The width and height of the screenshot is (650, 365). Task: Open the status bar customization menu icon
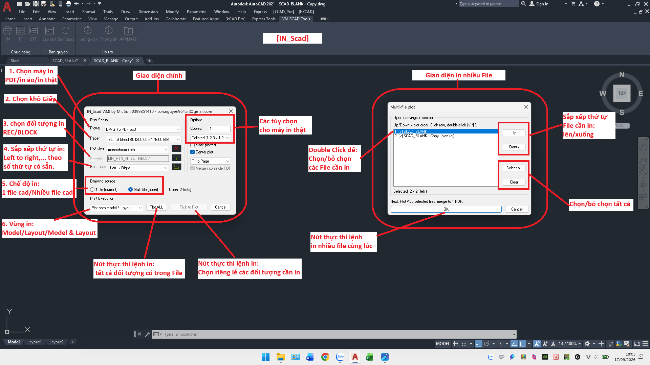[645, 344]
